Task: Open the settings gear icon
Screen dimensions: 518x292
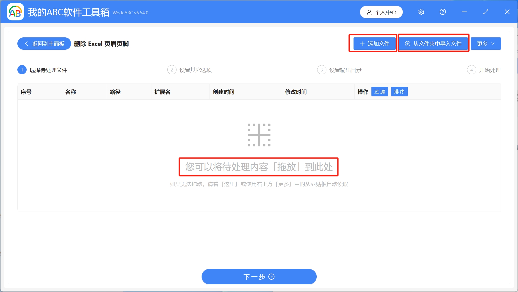Action: [421, 12]
